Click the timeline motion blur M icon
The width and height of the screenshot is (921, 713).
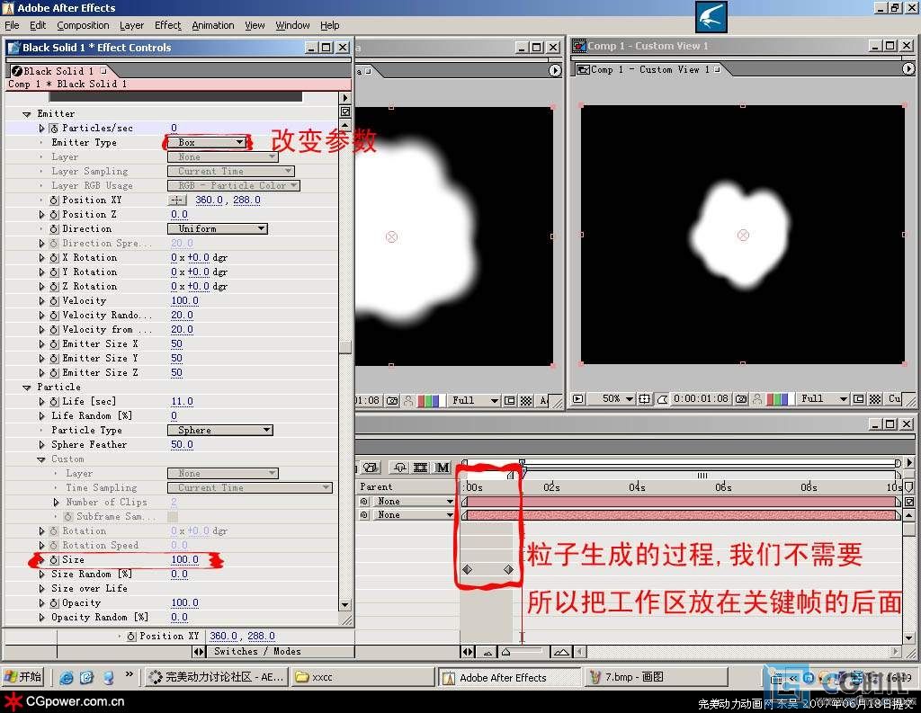coord(442,468)
